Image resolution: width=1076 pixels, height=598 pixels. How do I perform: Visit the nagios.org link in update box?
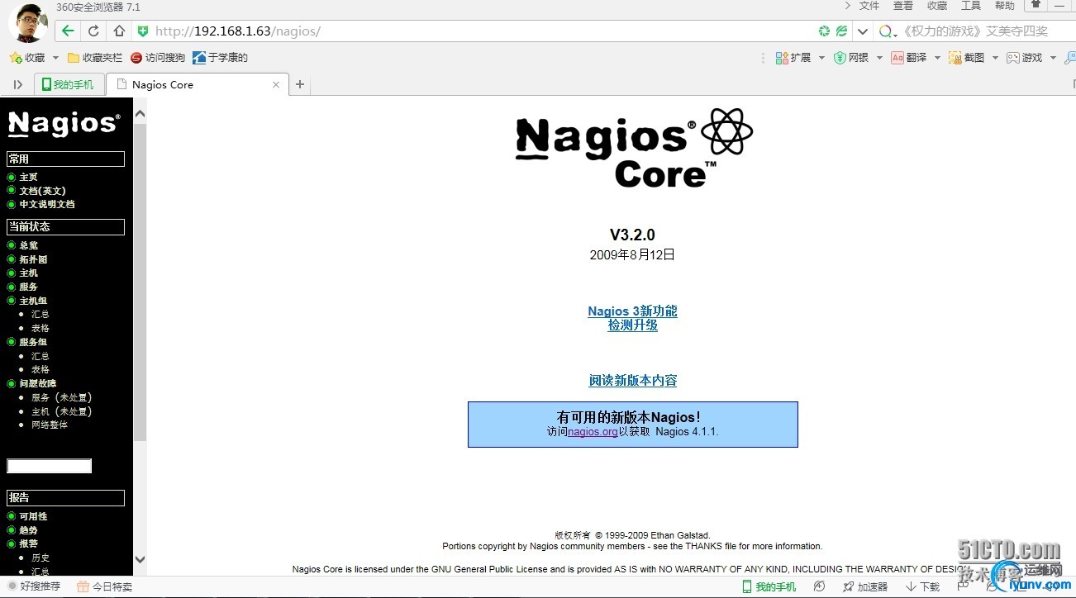click(593, 432)
